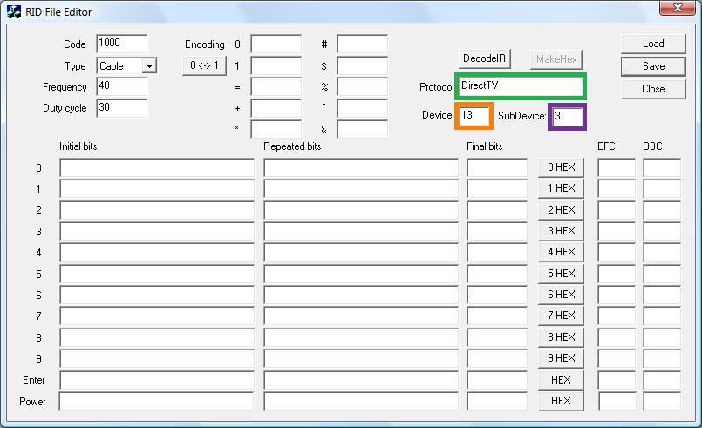Click the RID File Editor title bar icon

[x=14, y=11]
